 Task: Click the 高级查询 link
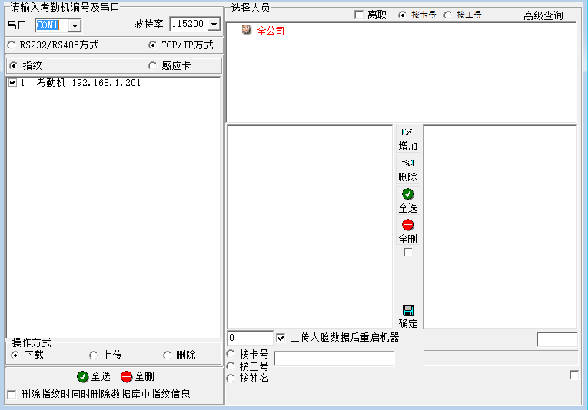(543, 15)
